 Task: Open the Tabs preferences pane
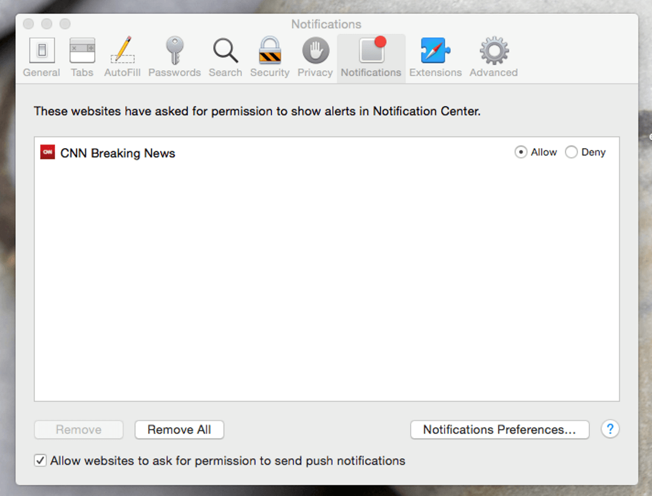tap(82, 57)
